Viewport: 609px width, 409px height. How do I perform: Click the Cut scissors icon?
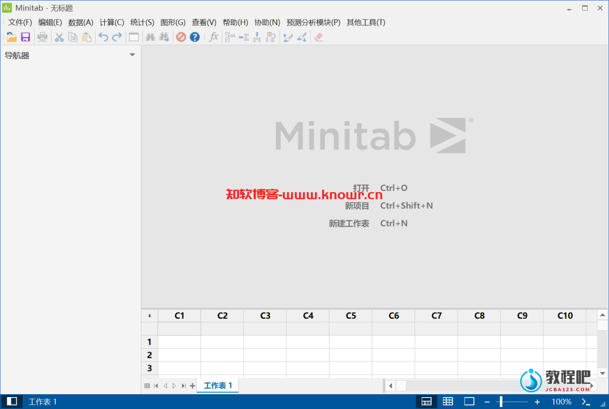59,37
